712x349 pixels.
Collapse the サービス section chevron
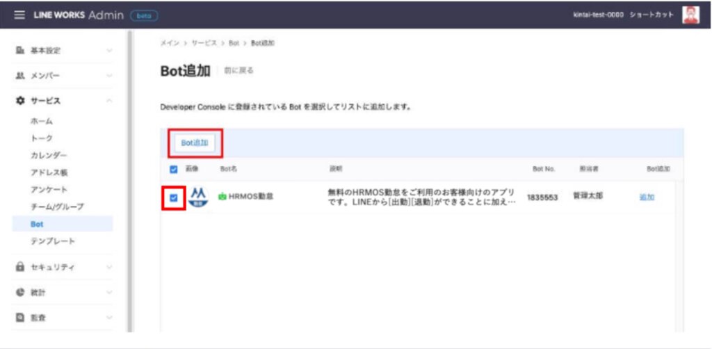(x=109, y=101)
